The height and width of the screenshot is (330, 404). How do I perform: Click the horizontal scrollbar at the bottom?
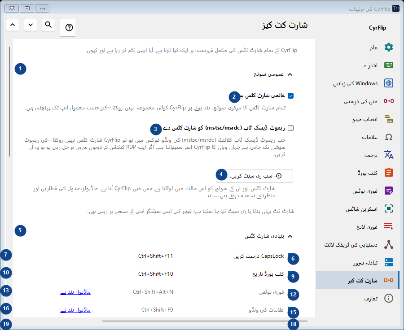205,321
